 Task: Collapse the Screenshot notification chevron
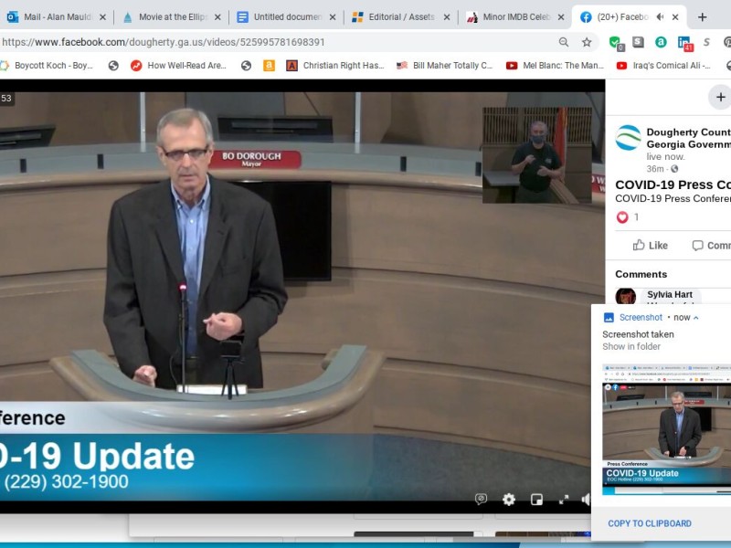[x=696, y=318]
